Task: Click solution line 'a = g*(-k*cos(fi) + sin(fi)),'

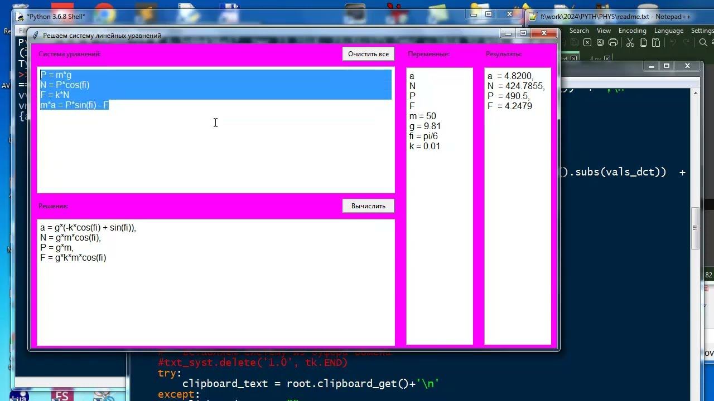Action: [x=88, y=228]
